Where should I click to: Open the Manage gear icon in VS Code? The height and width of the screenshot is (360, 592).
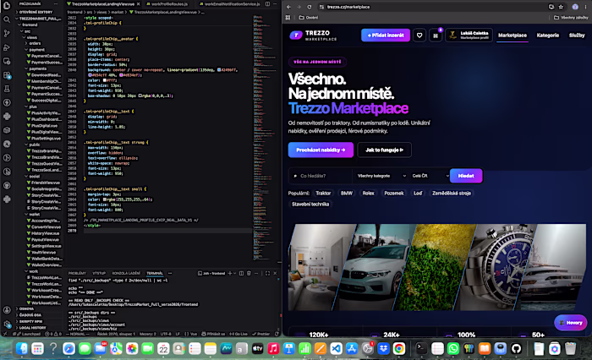coord(7,324)
